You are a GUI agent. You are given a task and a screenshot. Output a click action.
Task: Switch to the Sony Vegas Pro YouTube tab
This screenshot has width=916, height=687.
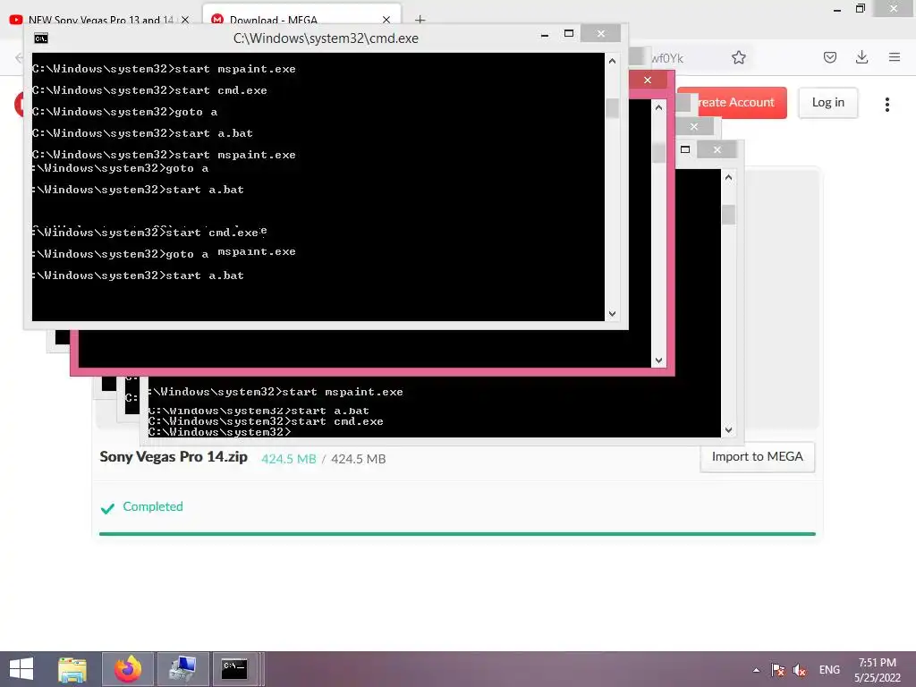coord(100,20)
